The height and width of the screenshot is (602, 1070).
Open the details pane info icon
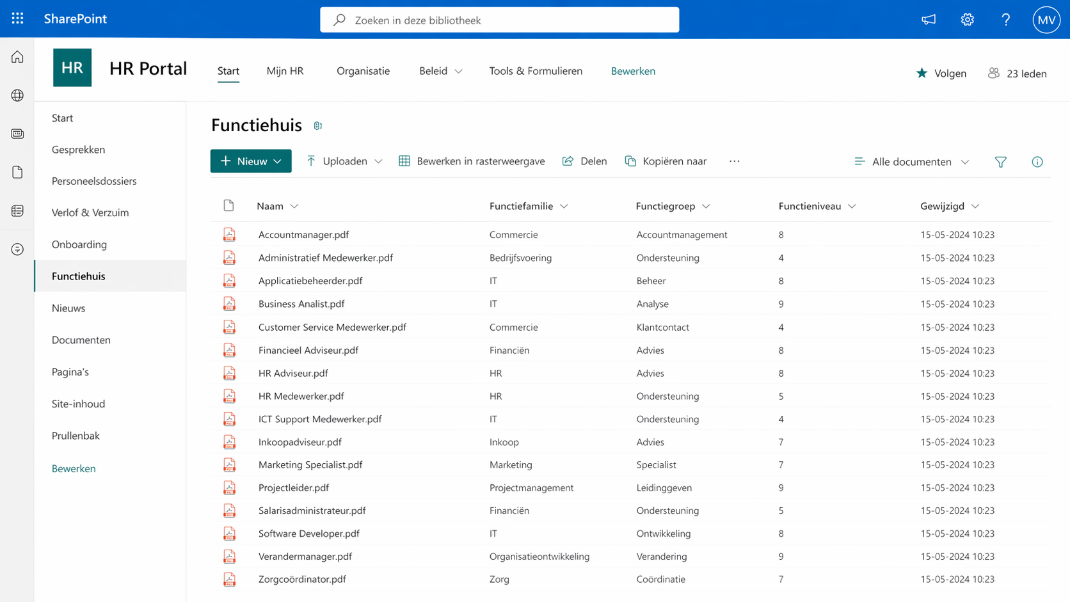click(x=1037, y=162)
